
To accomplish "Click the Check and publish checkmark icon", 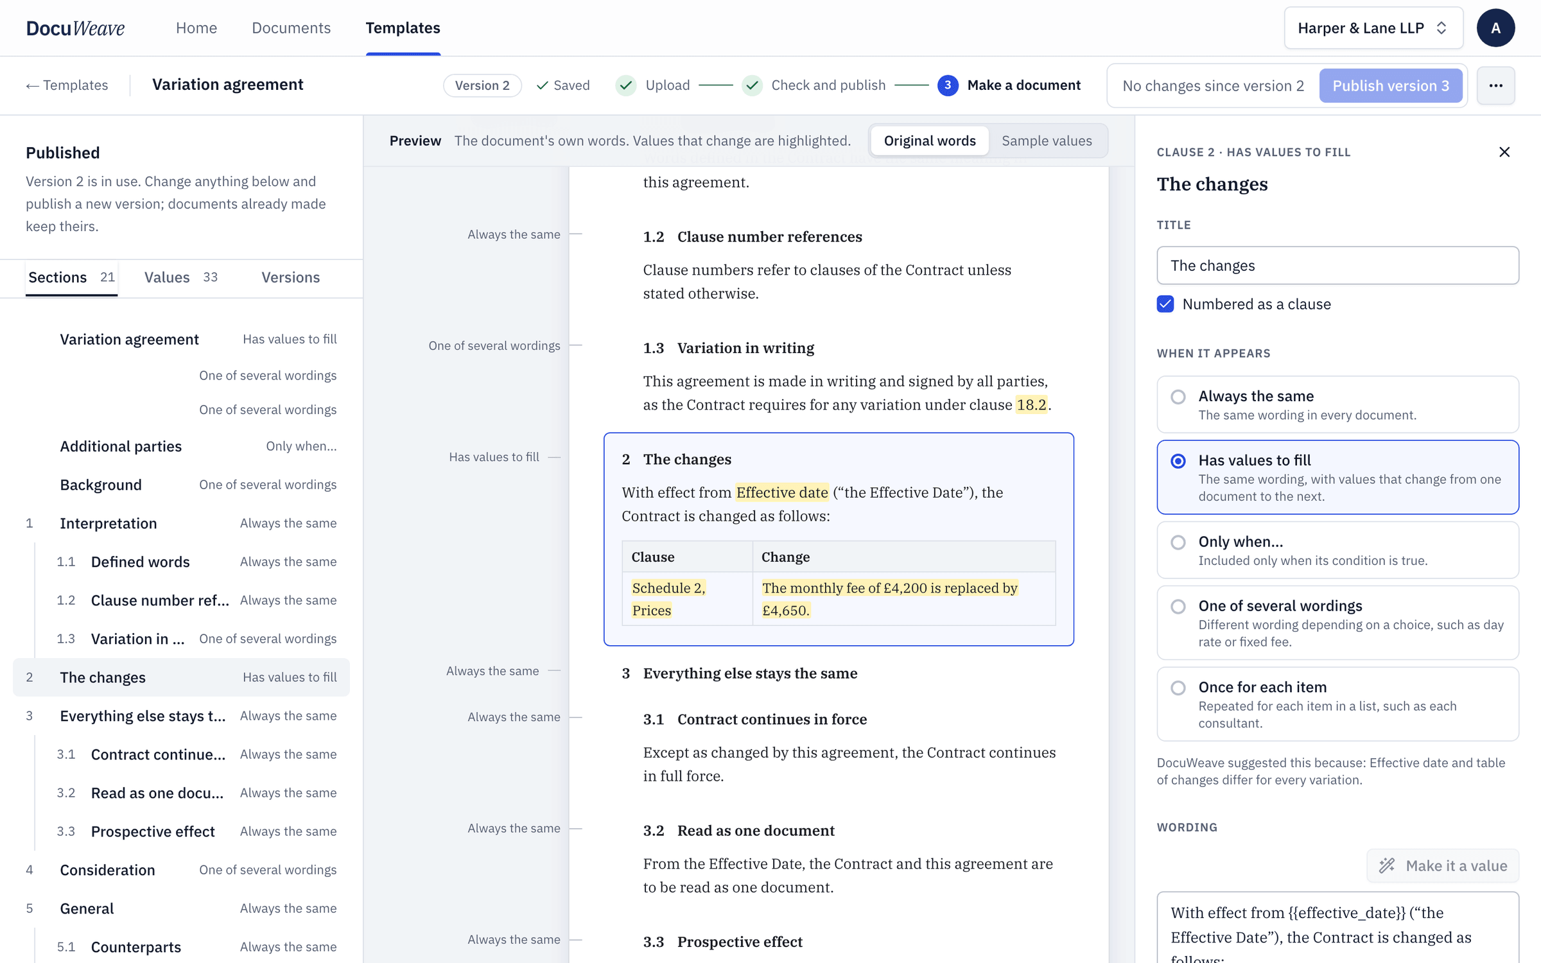I will pos(752,85).
